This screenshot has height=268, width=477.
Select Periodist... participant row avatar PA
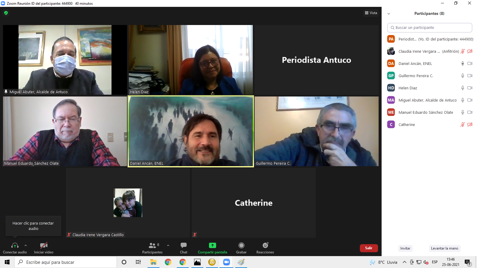click(391, 39)
